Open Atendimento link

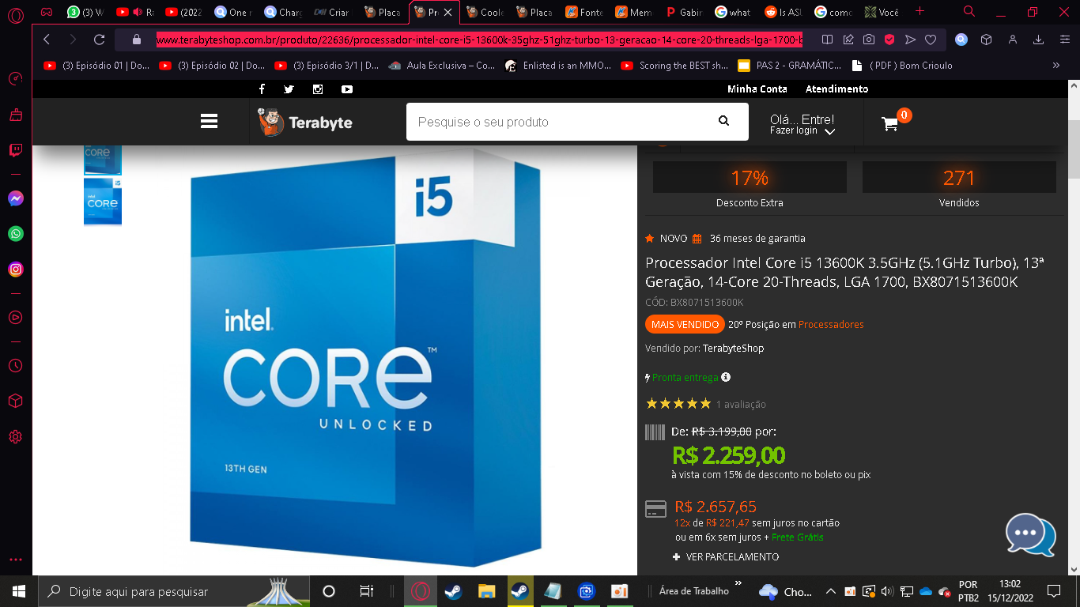[837, 89]
